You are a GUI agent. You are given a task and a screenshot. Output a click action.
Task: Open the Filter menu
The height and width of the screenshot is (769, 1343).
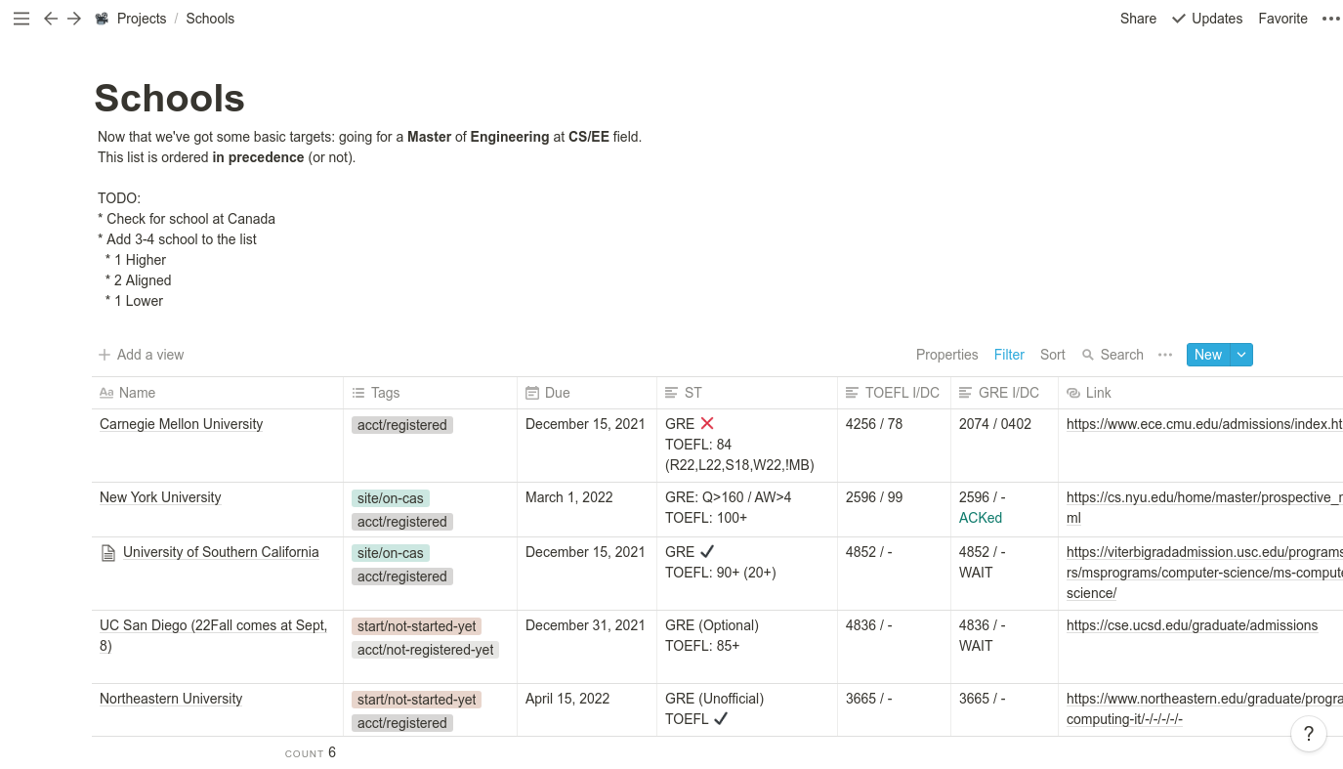(x=1009, y=355)
